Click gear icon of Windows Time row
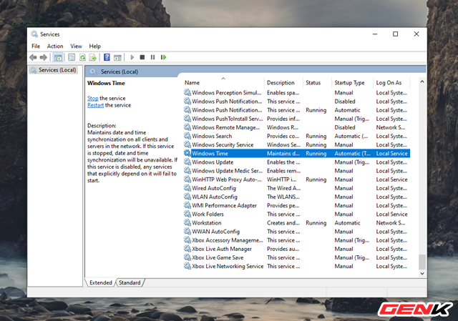This screenshot has height=321, width=458. point(187,153)
